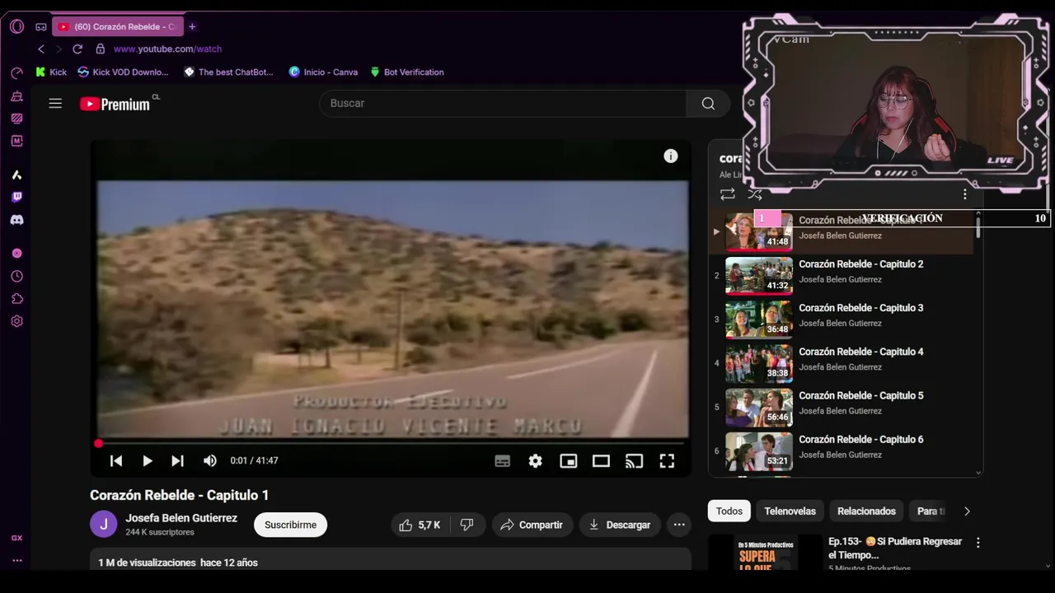The image size is (1055, 593).
Task: Seek using the red progress scrubber
Action: point(98,444)
